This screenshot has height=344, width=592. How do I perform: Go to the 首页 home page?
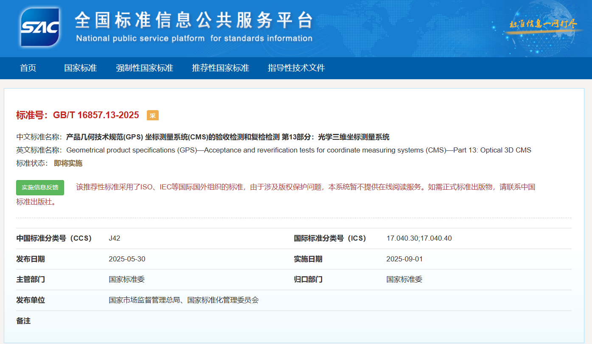pos(28,68)
